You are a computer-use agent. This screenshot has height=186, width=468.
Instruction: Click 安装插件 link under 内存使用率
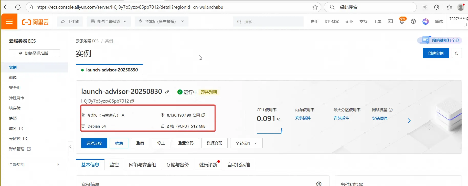pos(303,118)
